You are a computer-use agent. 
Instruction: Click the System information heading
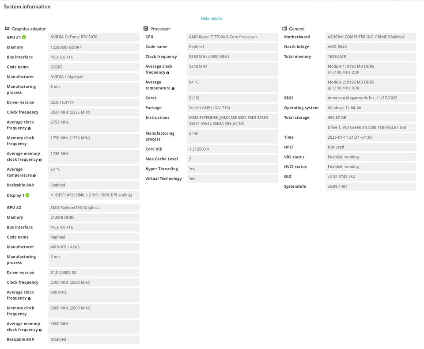pos(27,7)
